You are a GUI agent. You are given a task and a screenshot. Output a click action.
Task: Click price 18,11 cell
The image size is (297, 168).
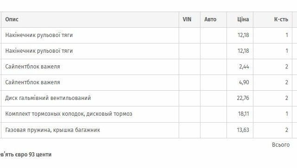tap(240, 114)
